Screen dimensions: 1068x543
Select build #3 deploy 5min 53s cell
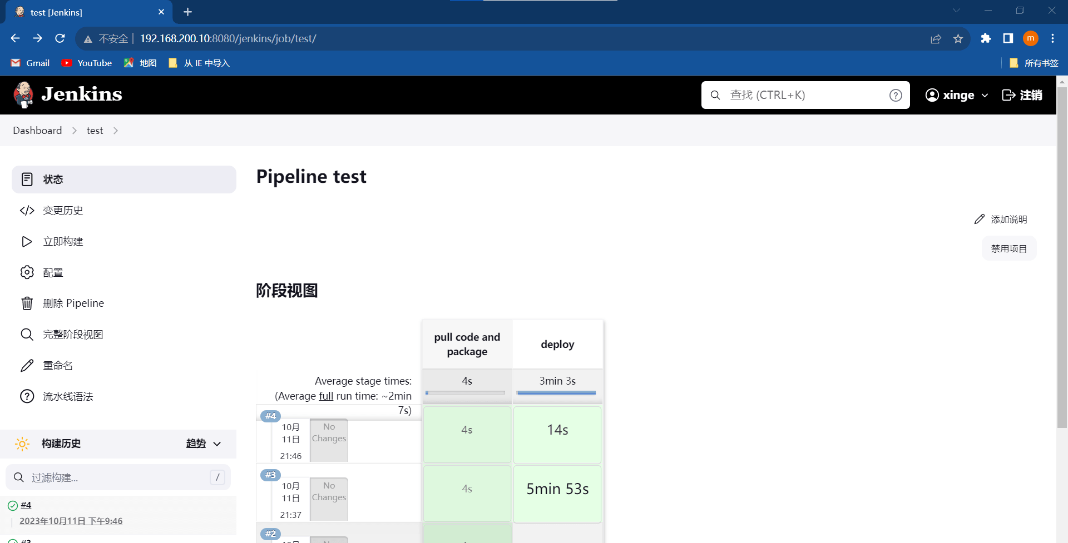[x=557, y=494]
